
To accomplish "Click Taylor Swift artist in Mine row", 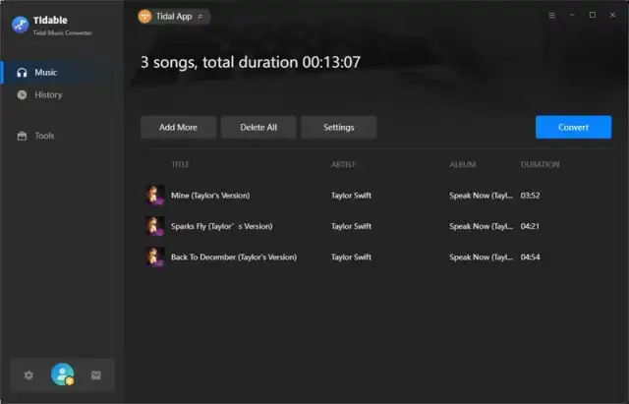I will coord(351,196).
